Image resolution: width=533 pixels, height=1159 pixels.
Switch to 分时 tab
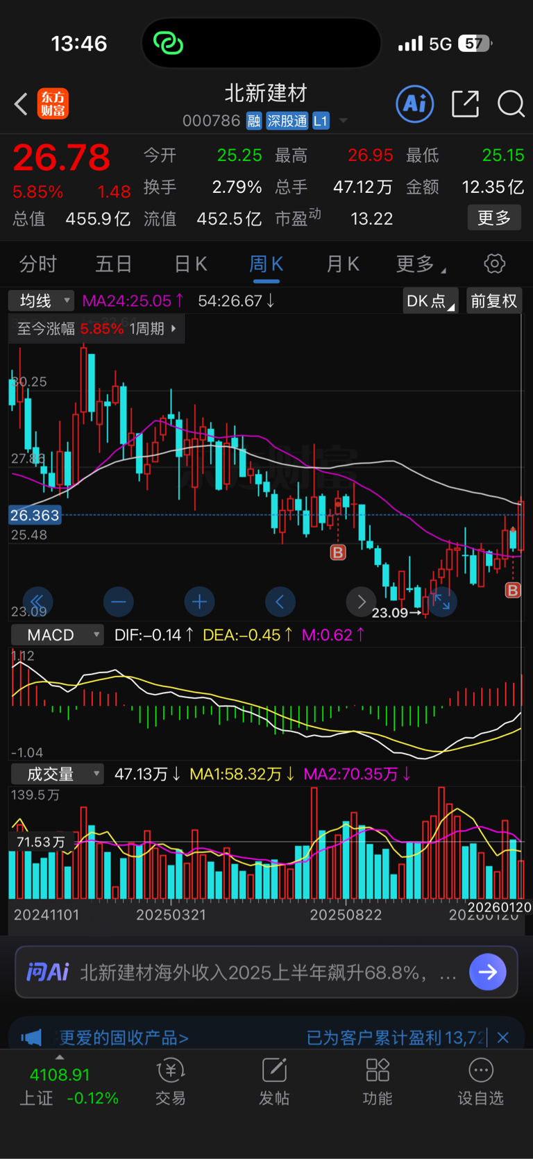tap(38, 264)
